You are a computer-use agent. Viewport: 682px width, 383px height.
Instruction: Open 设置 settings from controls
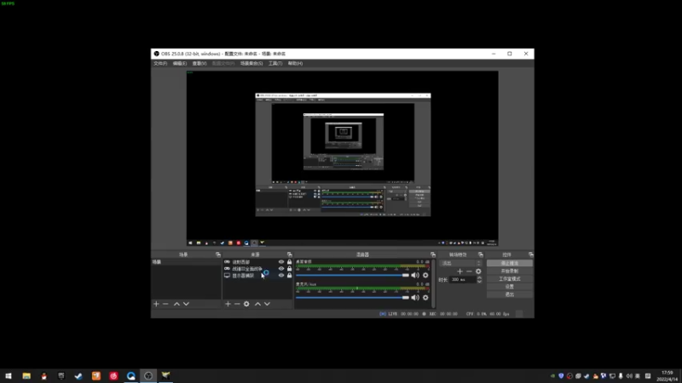(x=509, y=287)
